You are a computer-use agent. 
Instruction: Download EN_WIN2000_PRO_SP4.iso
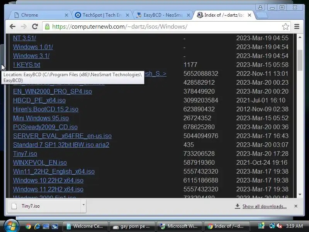pos(53,91)
